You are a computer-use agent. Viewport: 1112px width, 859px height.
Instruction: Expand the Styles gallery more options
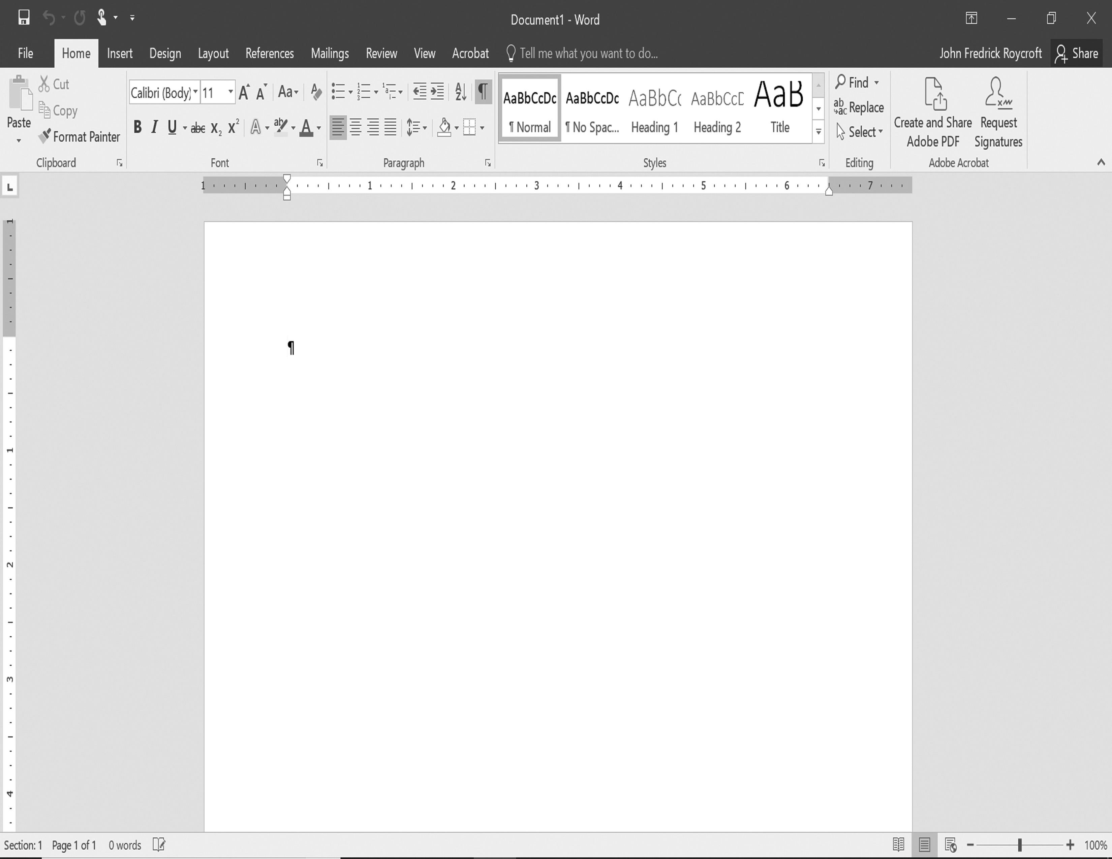[x=818, y=135]
